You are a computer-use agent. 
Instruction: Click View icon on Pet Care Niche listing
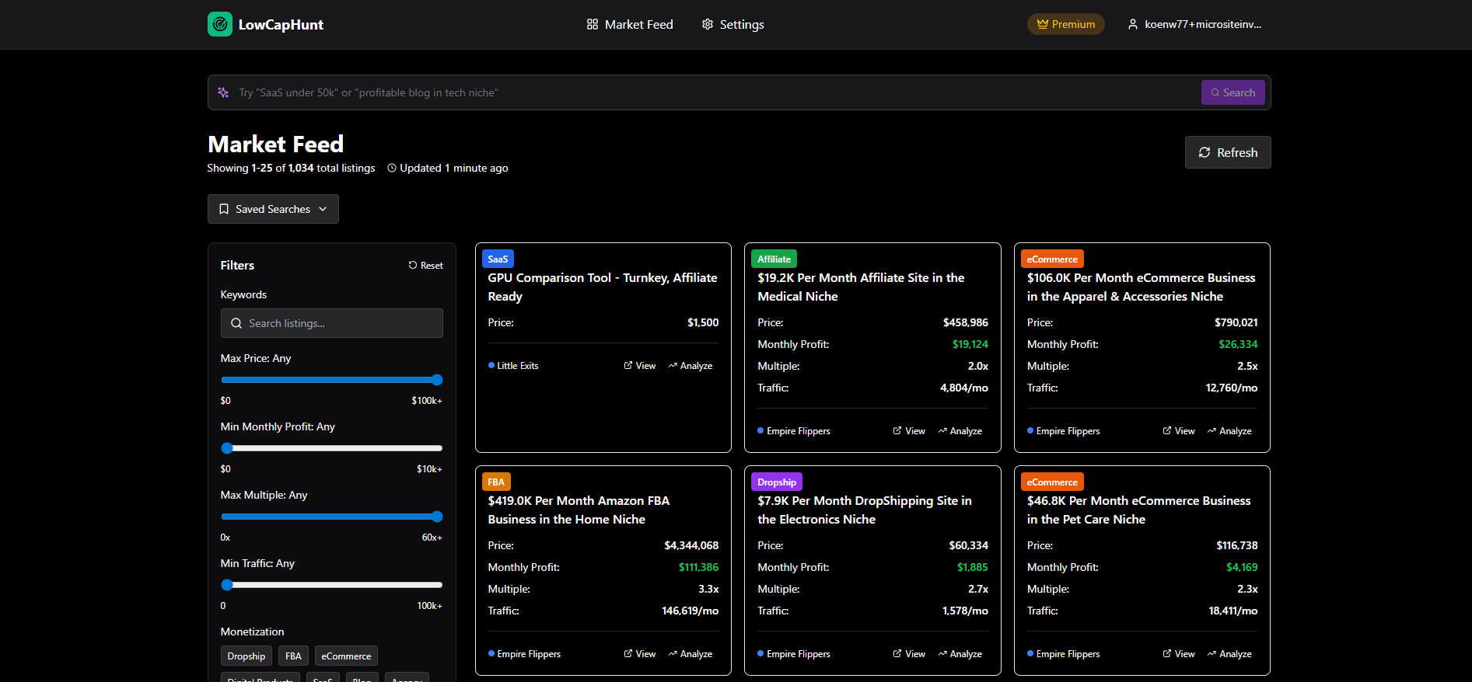pyautogui.click(x=1167, y=654)
